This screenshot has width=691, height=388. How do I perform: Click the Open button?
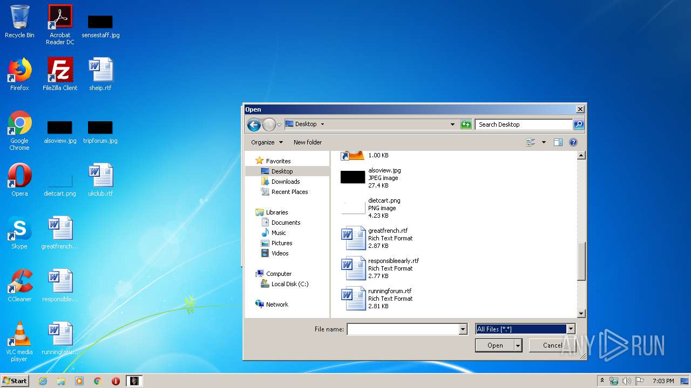495,345
